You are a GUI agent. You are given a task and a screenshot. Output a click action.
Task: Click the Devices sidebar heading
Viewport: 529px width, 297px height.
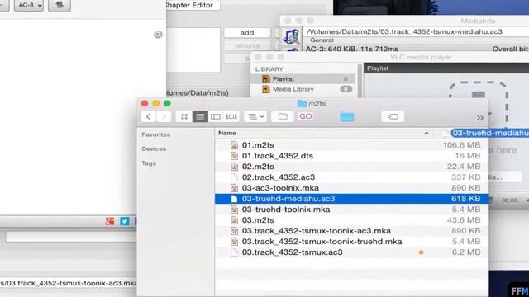click(154, 148)
